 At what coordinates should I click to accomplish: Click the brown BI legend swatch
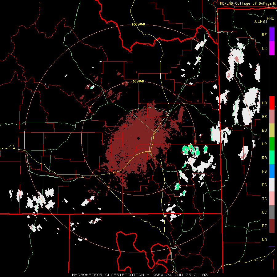[272, 226]
